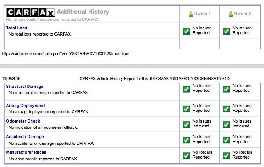Open the Structural Damage link
Image resolution: width=264 pixels, height=167 pixels.
(x=25, y=87)
